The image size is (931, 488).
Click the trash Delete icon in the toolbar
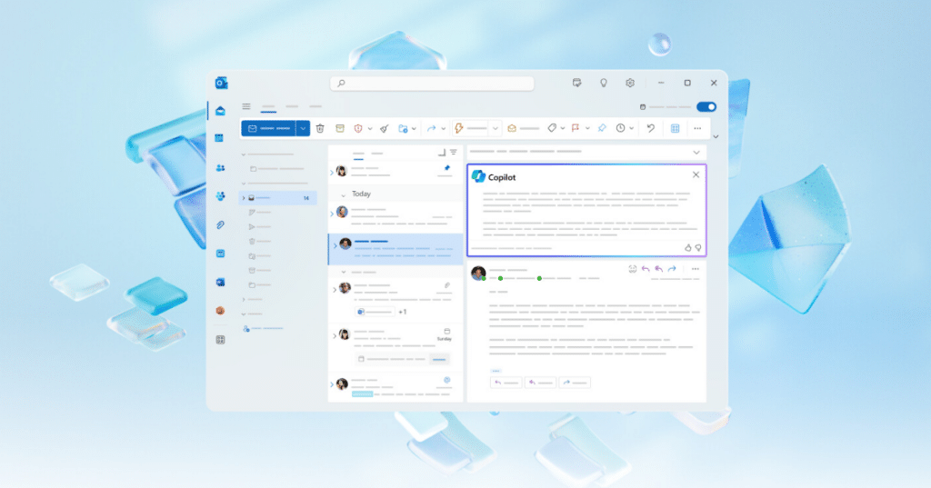click(320, 129)
